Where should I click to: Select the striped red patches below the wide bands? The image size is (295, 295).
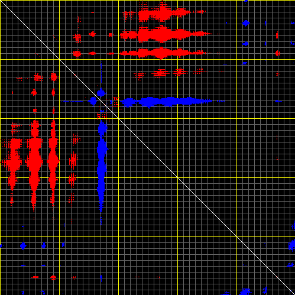[x=170, y=73]
